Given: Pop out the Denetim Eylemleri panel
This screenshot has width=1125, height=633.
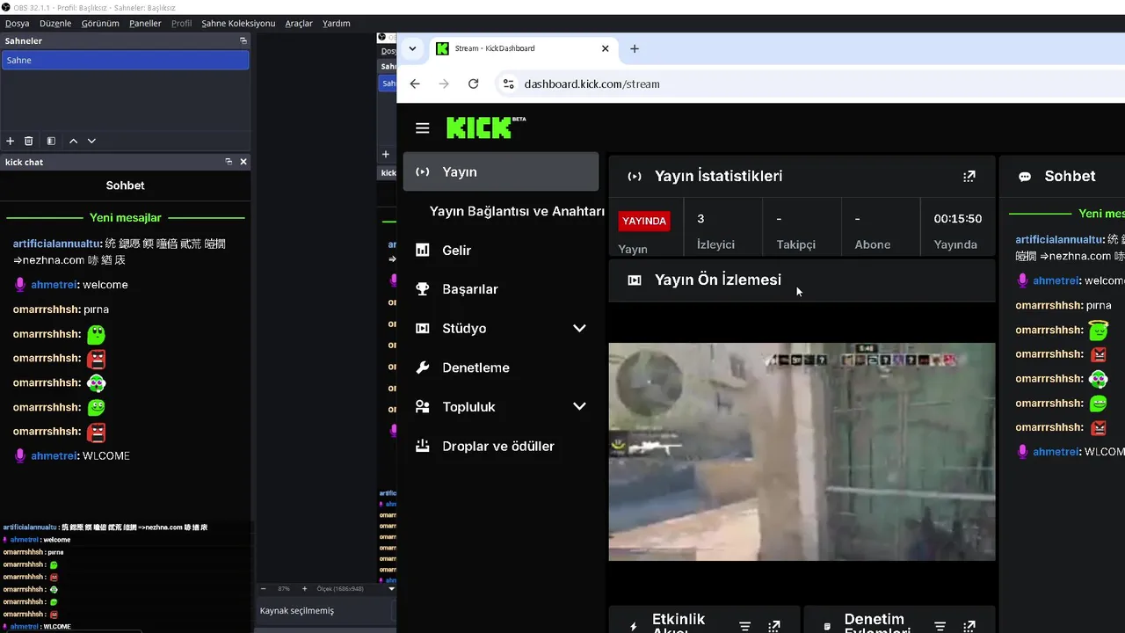Looking at the screenshot, I should coord(969,627).
